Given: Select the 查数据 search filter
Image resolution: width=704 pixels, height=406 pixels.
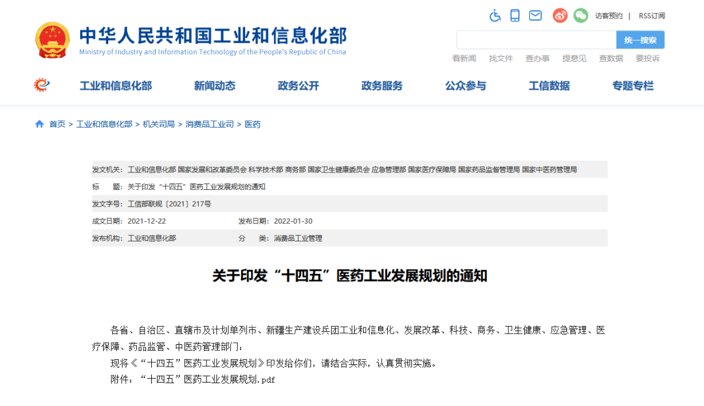Looking at the screenshot, I should click(611, 59).
